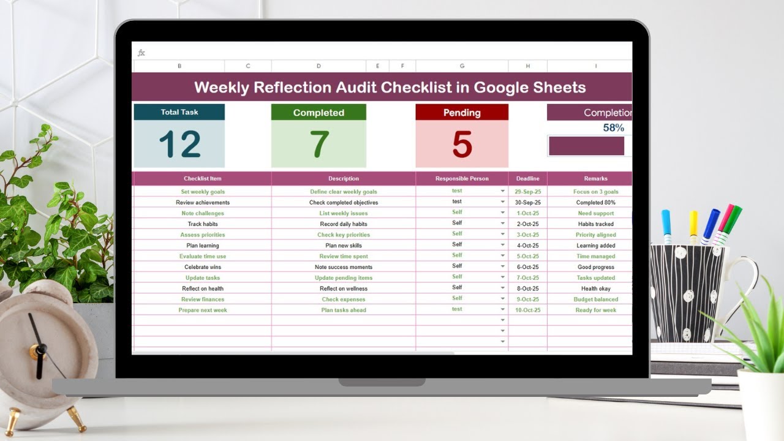784x441 pixels.
Task: Click the Total Task card header
Action: point(179,112)
